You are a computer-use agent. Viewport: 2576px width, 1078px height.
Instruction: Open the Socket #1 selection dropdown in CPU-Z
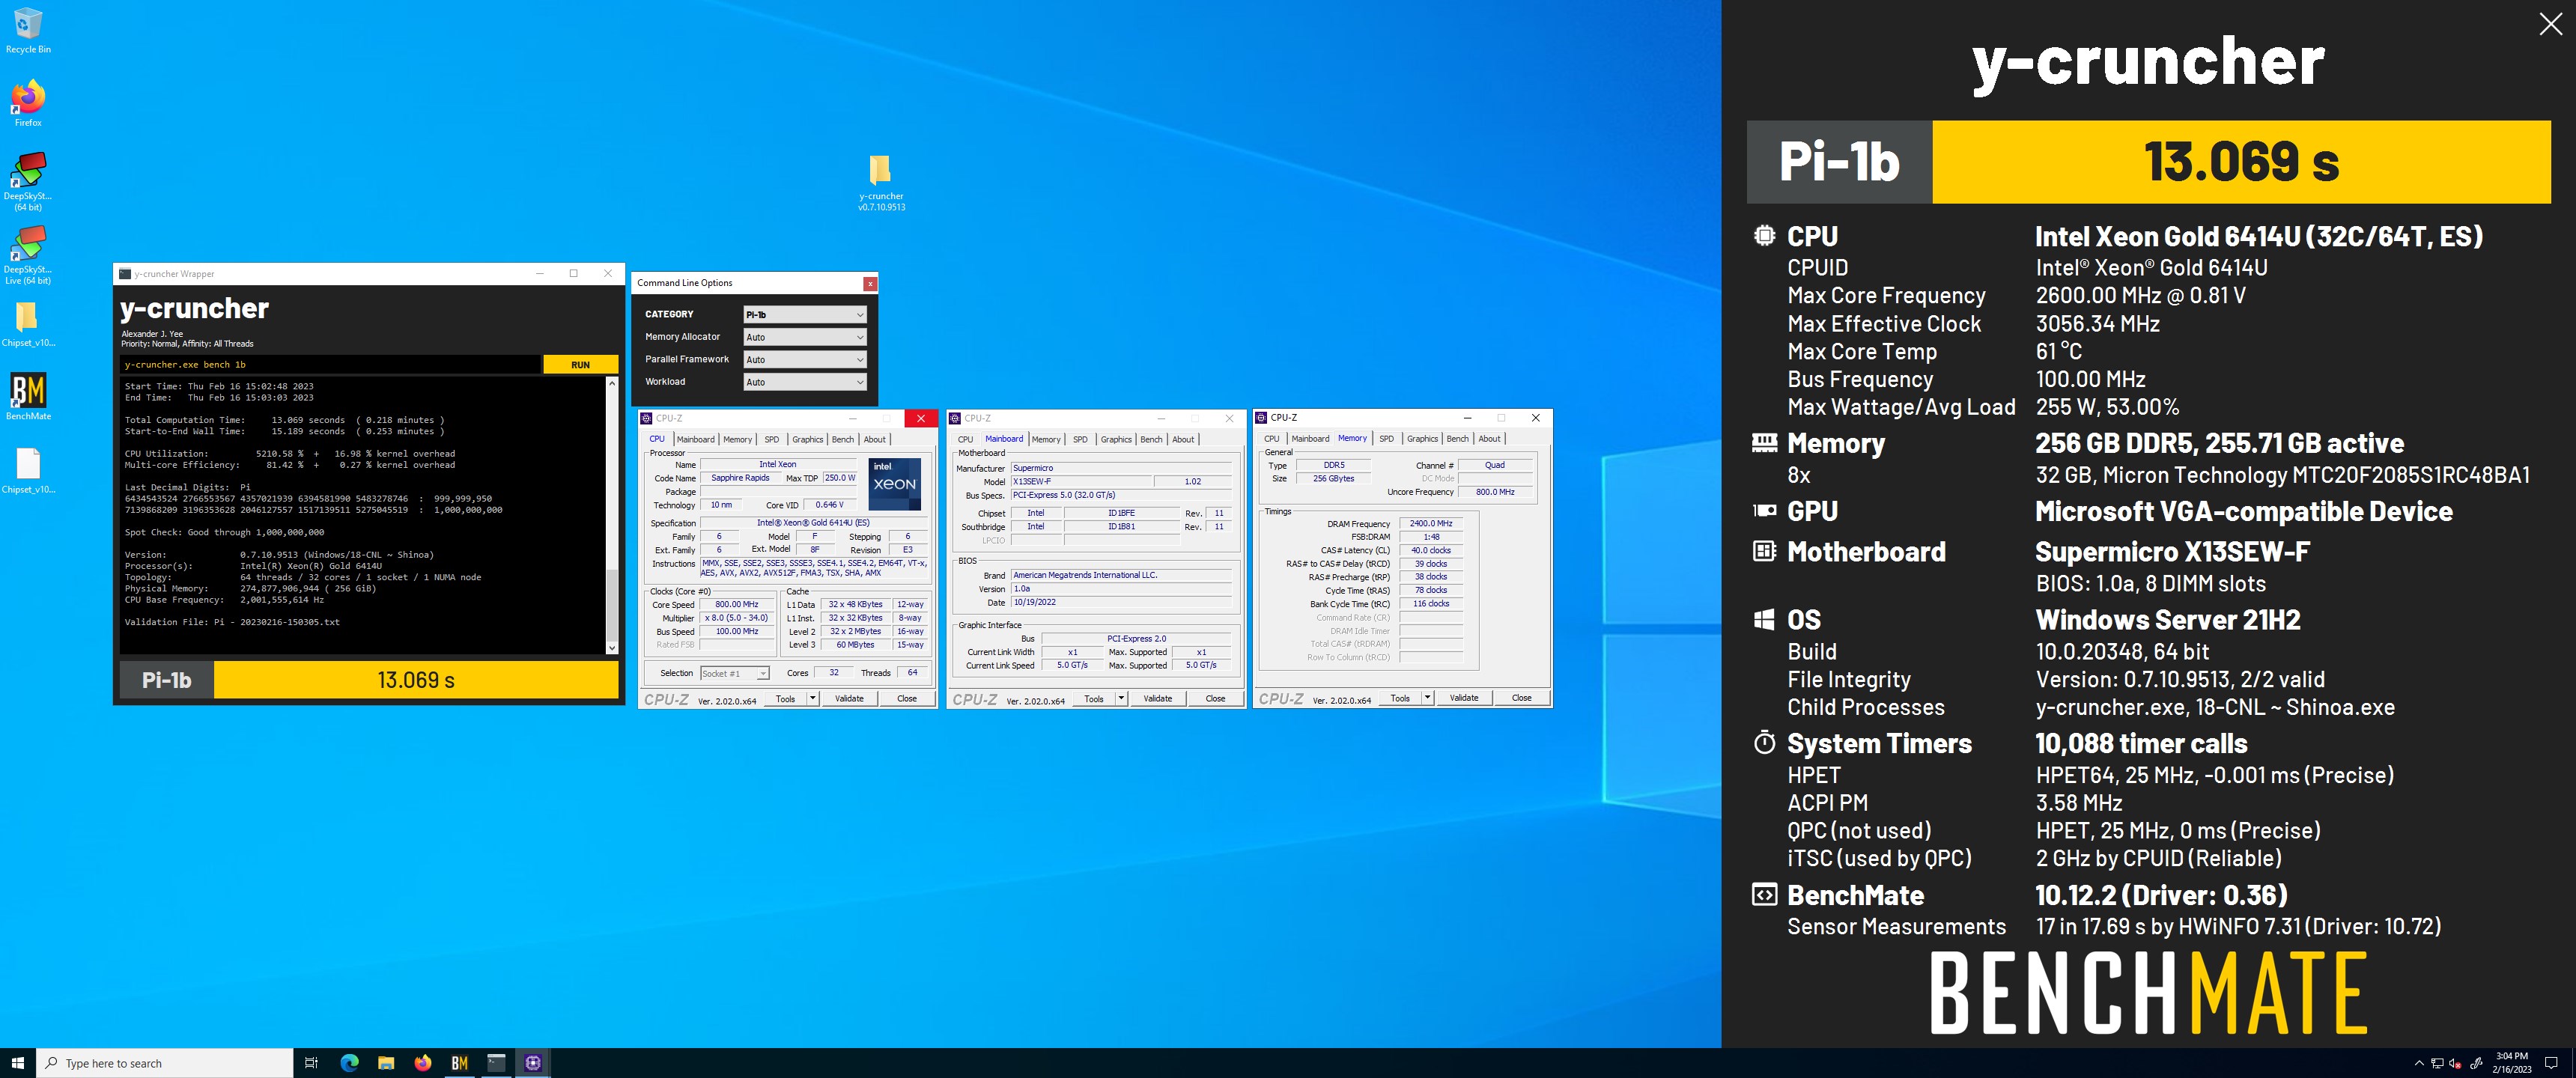[x=734, y=673]
